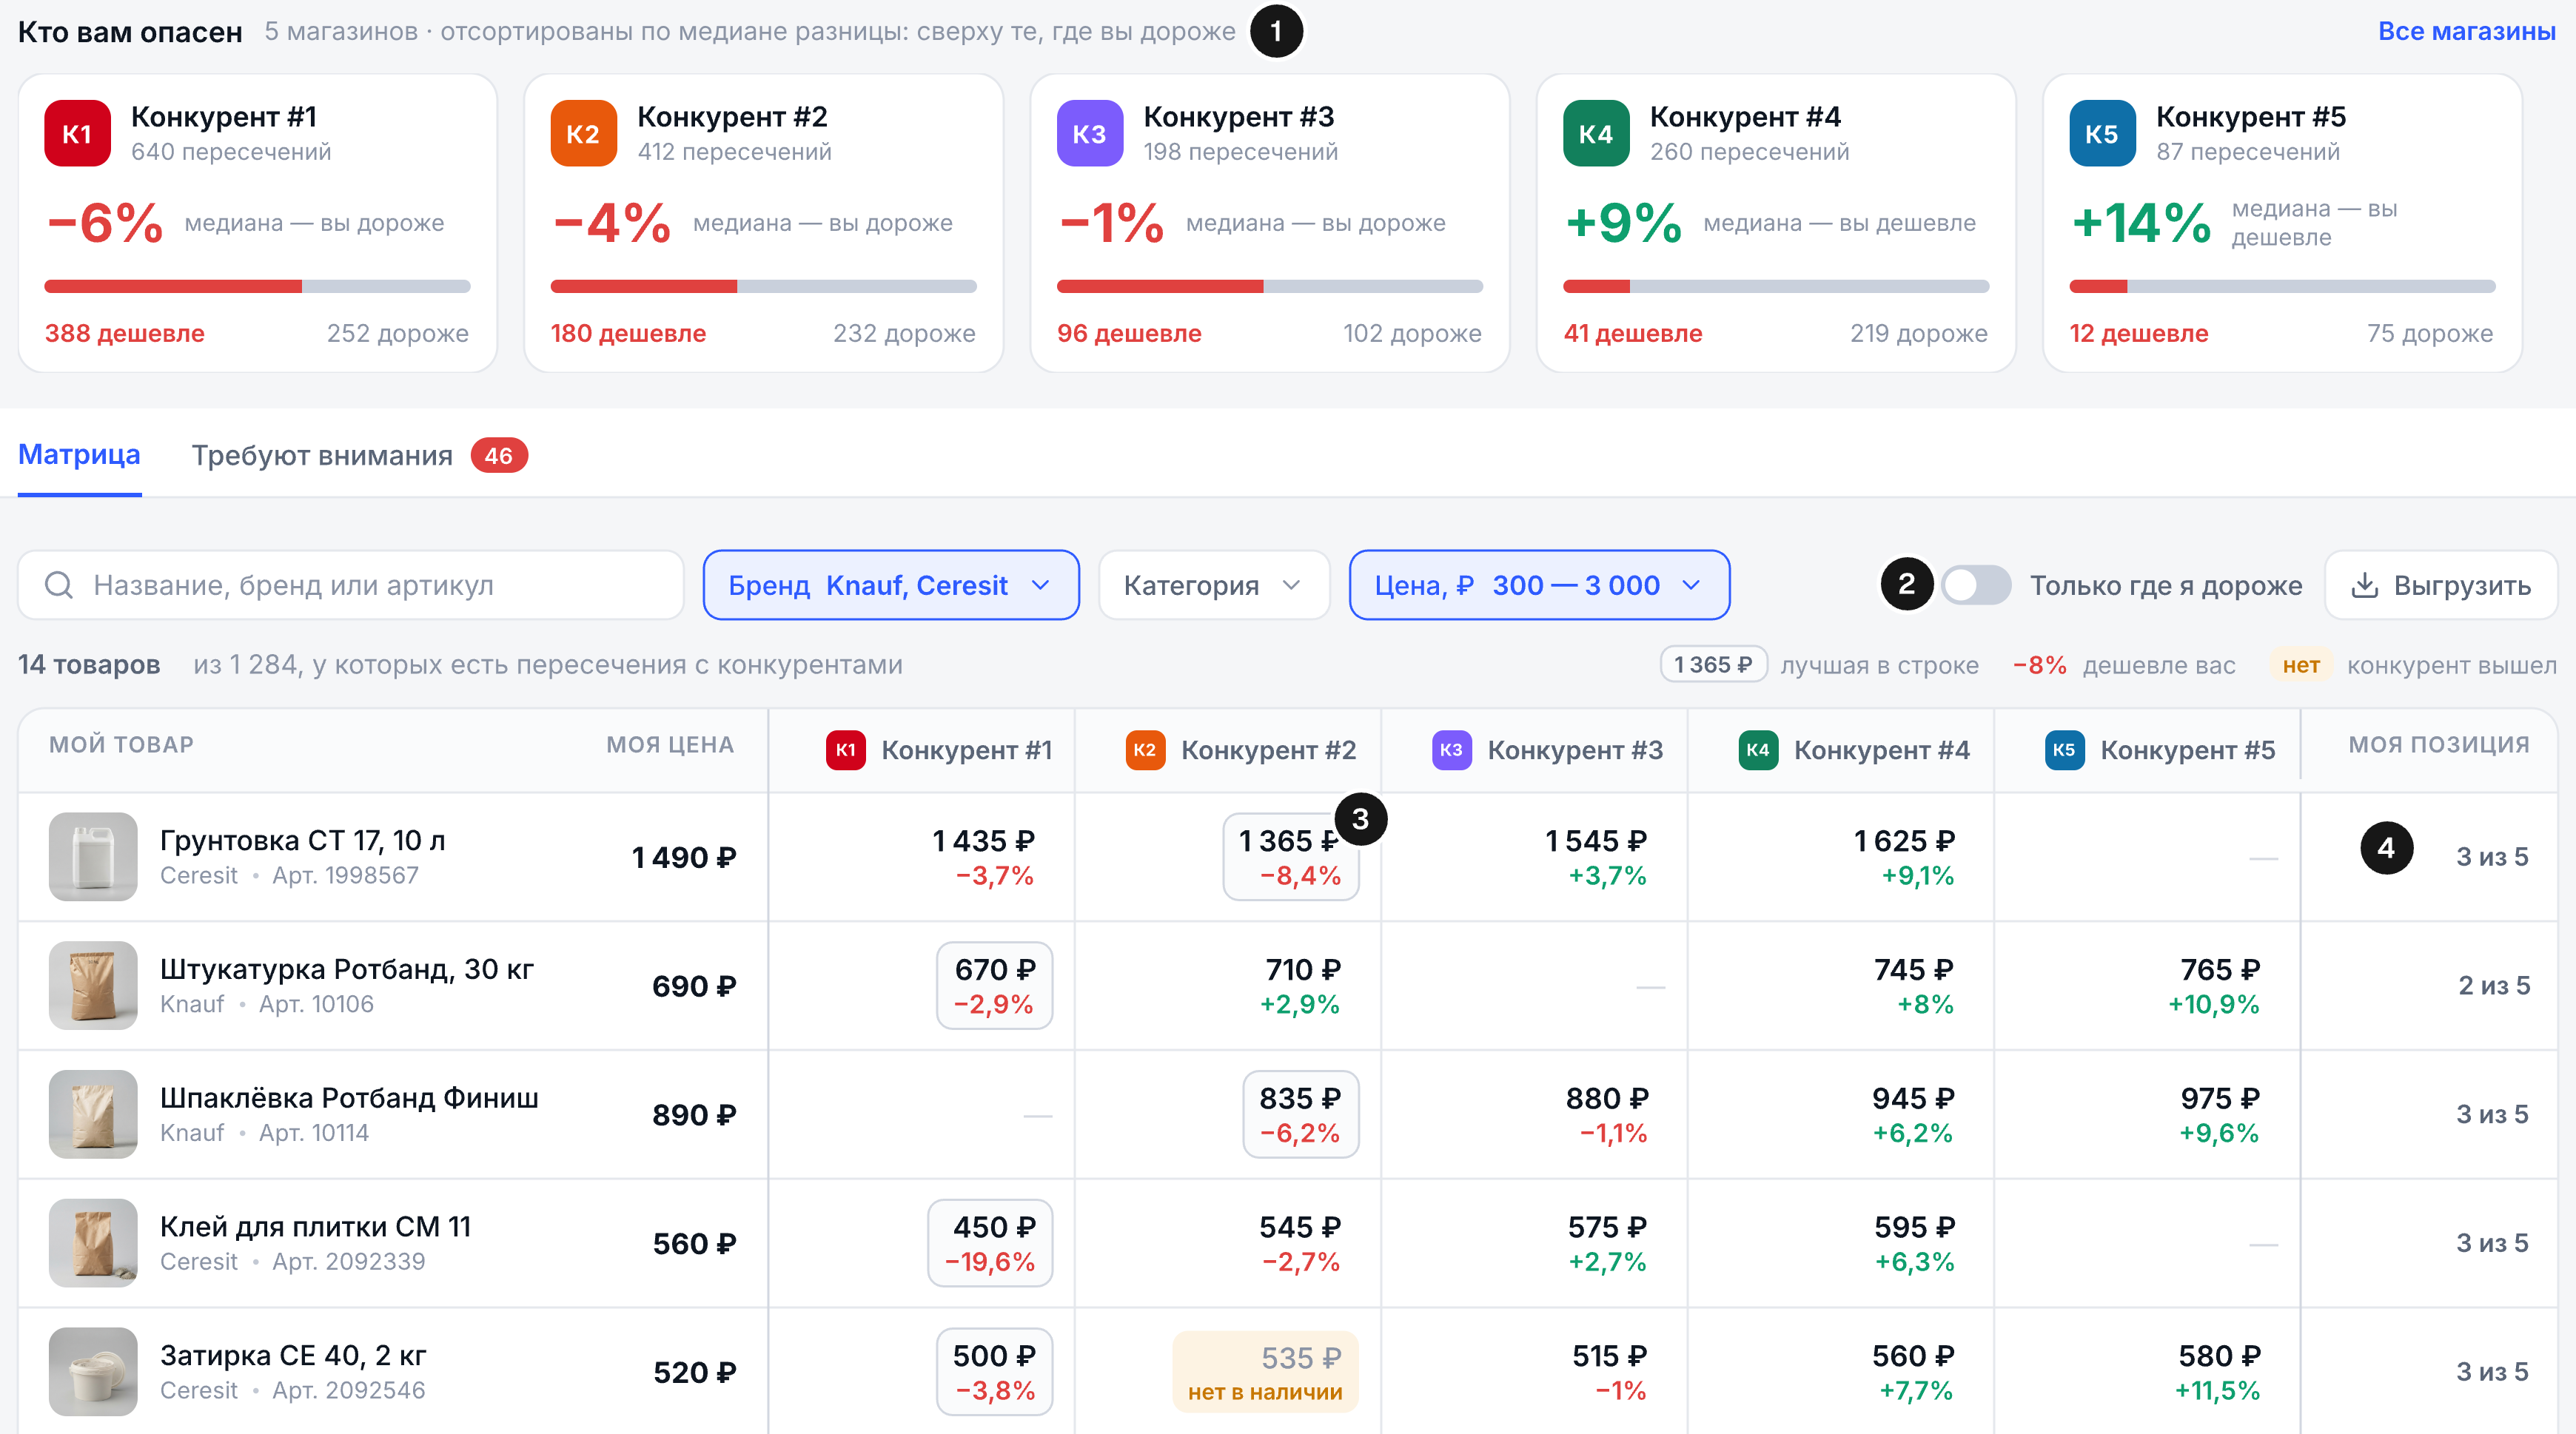Open Штукатурка Ротбанд product thumbnail
Screen dimensions: 2576x1434
(x=93, y=986)
